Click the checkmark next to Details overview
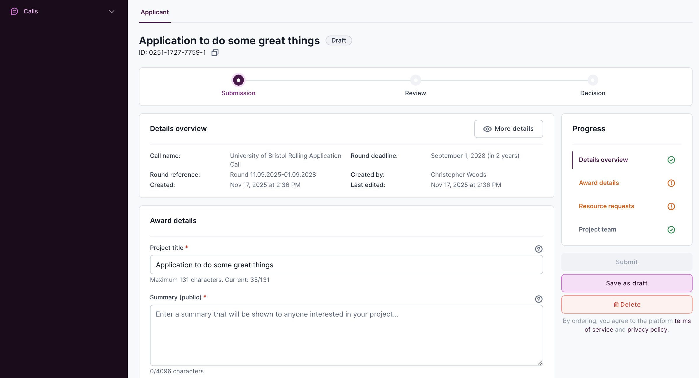 pos(671,160)
